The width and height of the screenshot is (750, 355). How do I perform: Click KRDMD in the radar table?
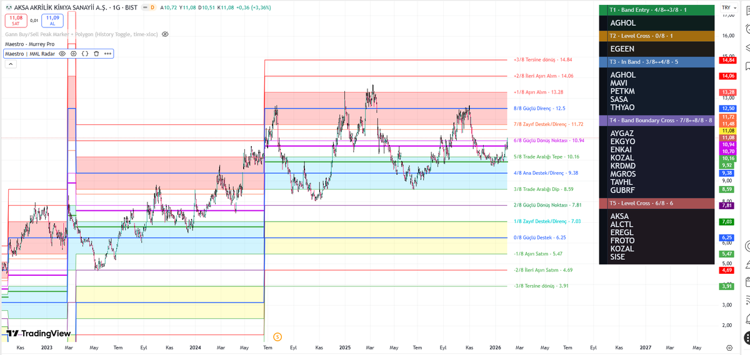[623, 166]
